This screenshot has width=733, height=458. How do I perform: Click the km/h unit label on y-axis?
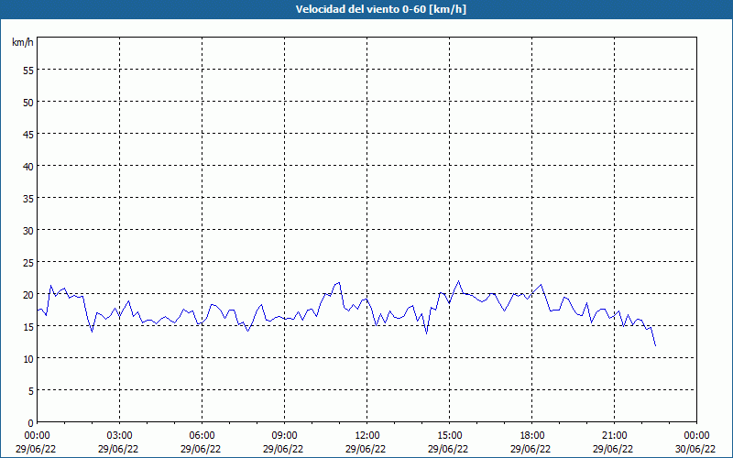click(23, 43)
